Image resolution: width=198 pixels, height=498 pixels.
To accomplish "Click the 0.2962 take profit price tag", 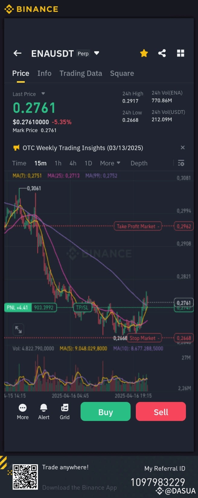I will [x=184, y=226].
